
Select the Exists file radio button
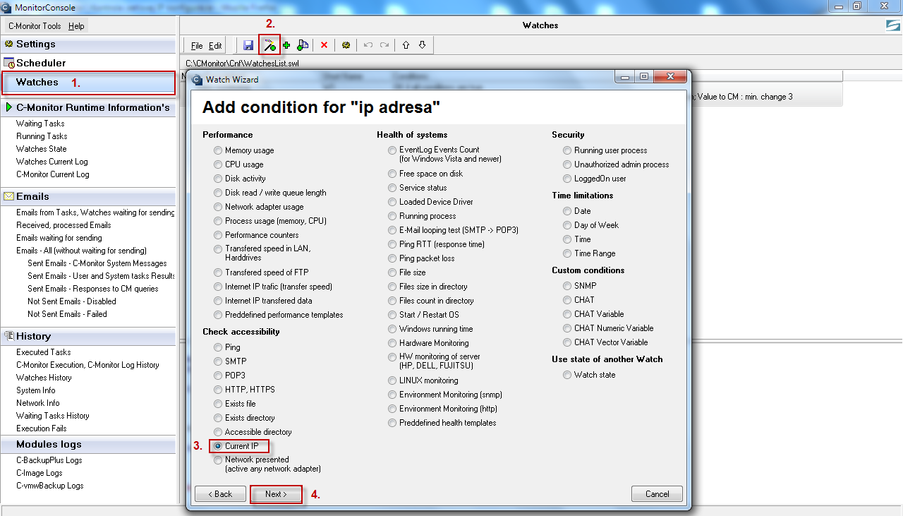[219, 404]
